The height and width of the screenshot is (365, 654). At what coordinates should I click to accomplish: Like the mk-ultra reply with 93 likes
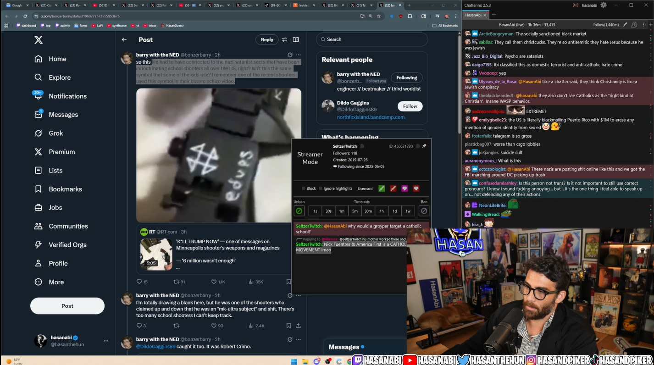coord(217,326)
